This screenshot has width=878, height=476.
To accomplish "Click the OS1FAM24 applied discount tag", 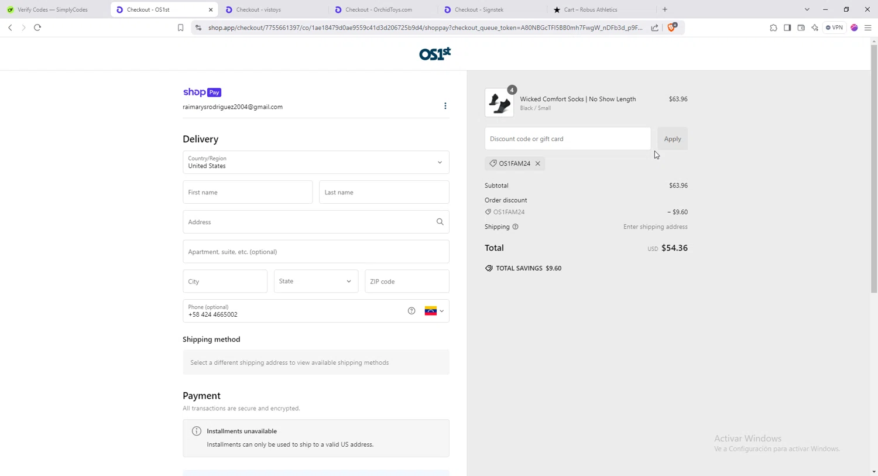I will pos(515,163).
